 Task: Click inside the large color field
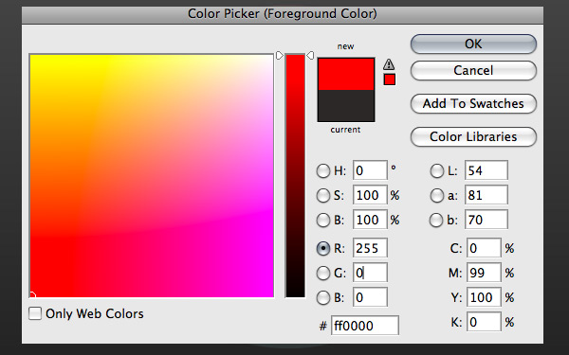(152, 176)
